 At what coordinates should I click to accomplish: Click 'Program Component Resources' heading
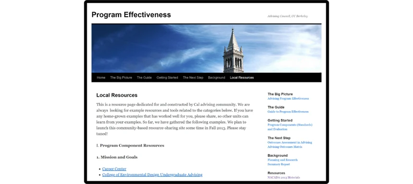point(132,145)
